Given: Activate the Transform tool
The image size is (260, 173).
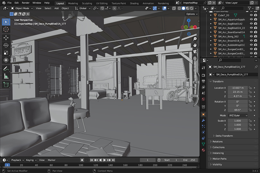Looking at the screenshot, I should pos(6,60).
